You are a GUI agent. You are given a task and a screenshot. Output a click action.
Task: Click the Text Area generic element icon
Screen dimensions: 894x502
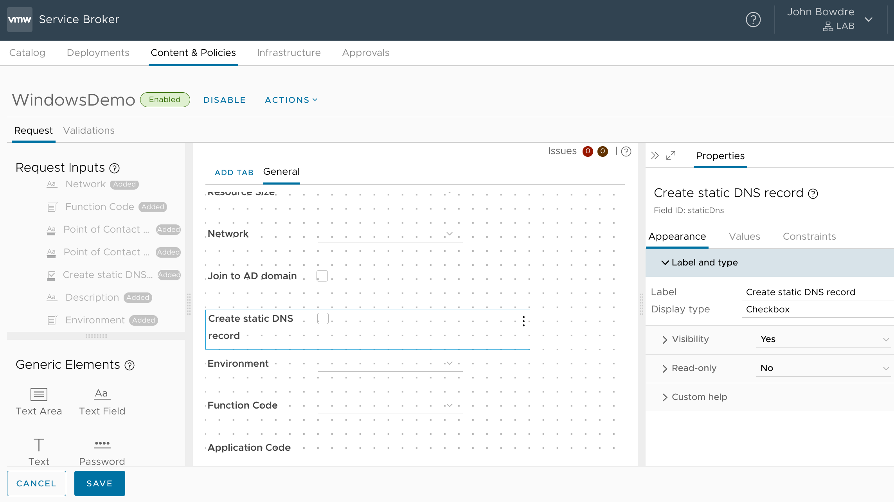pos(39,394)
